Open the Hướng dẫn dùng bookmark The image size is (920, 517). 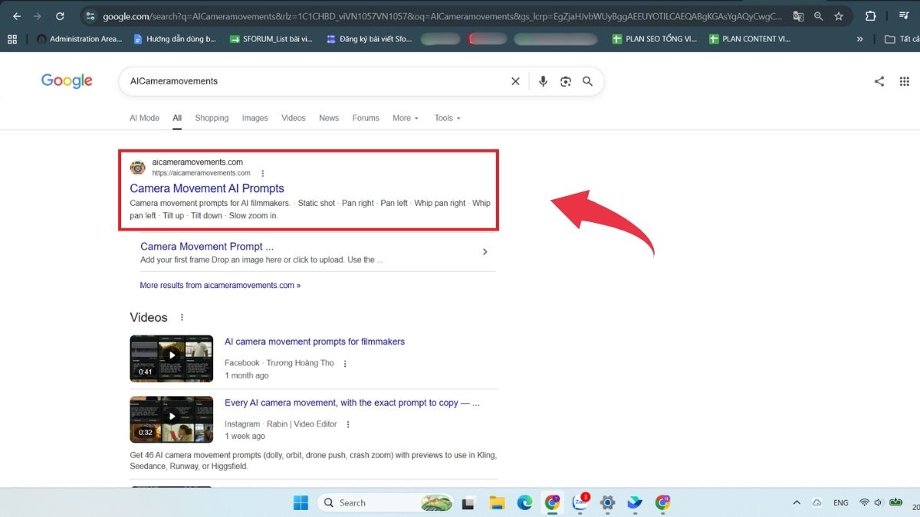175,39
